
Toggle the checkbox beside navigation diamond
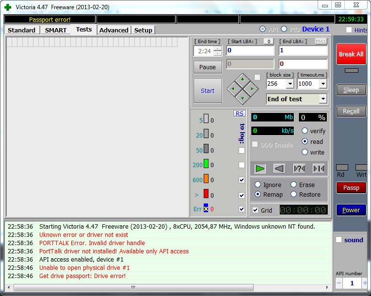coord(257,78)
